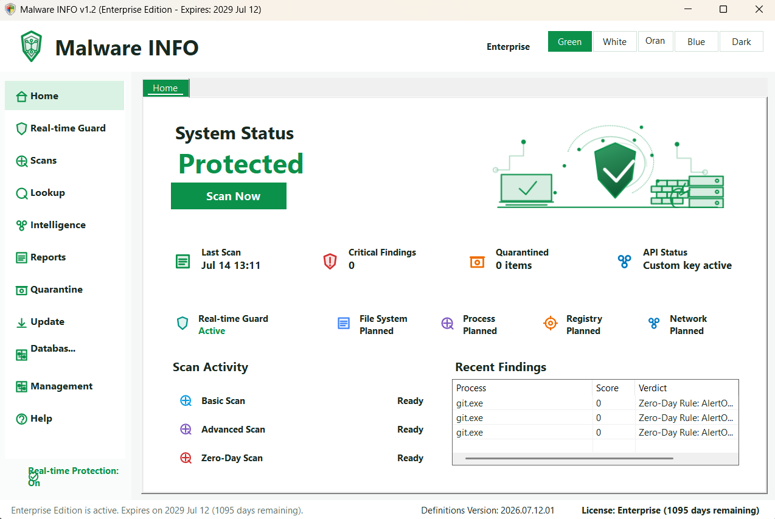Switch to the Green theme

click(570, 41)
